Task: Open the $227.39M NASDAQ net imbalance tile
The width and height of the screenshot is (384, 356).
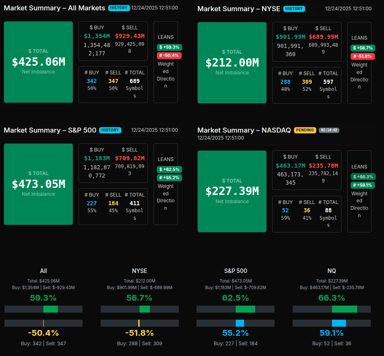Action: (232, 192)
